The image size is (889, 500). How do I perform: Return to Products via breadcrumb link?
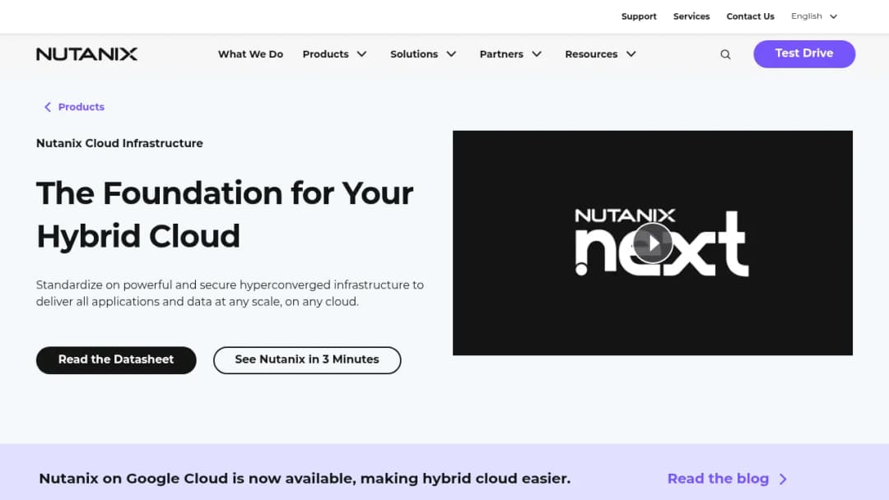(81, 107)
